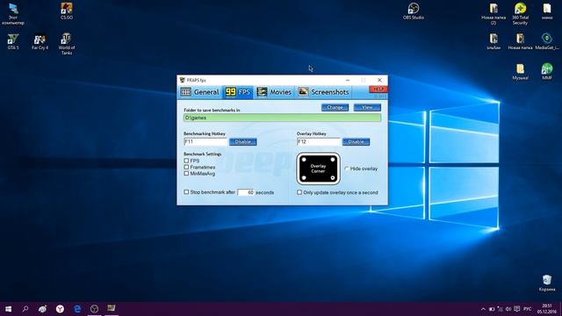
Task: Select top-right overlay corner dot
Action: click(333, 160)
